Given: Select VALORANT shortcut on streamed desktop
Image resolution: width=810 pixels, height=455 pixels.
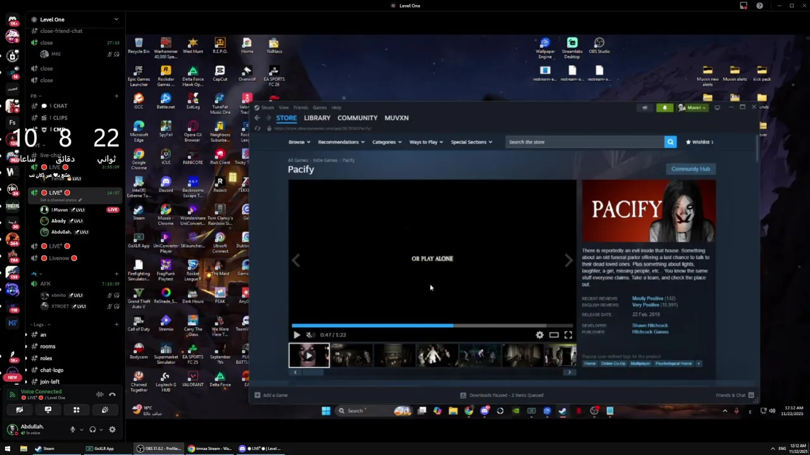Looking at the screenshot, I should 193,379.
